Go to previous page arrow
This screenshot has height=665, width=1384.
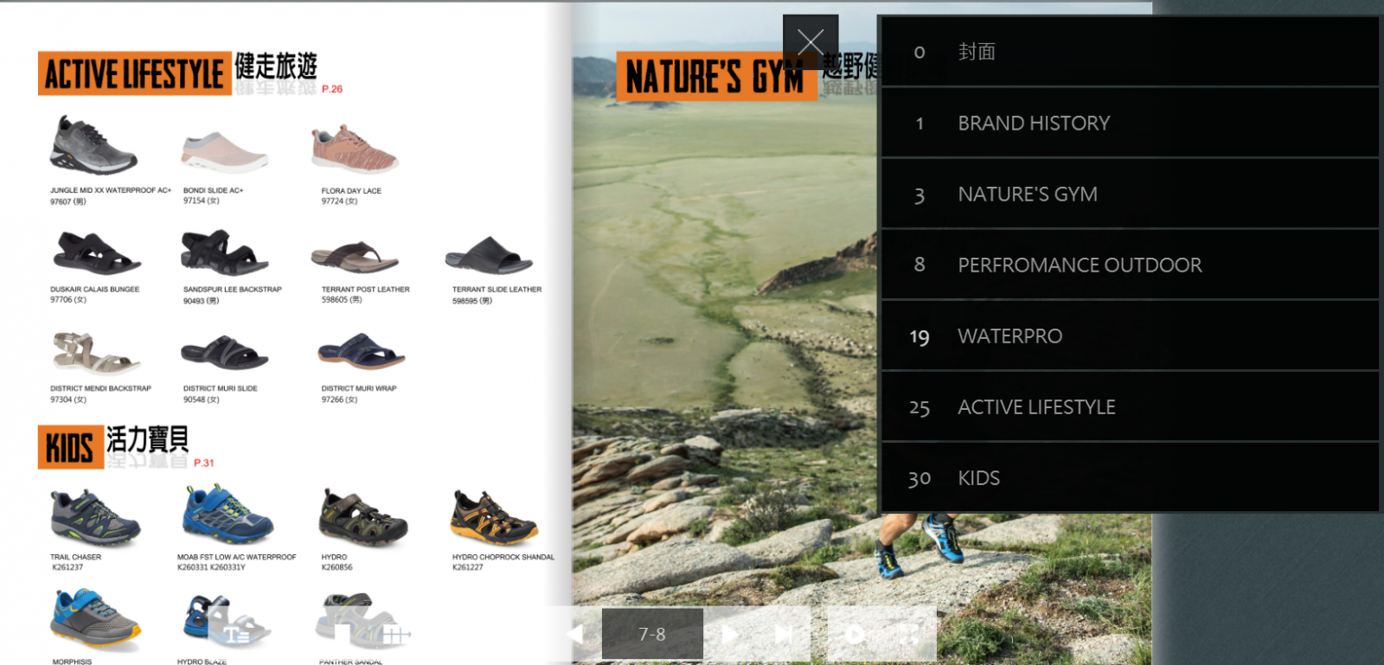click(x=574, y=634)
